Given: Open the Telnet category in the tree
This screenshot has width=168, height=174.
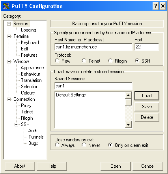Looking at the screenshot, I should click(27, 112).
